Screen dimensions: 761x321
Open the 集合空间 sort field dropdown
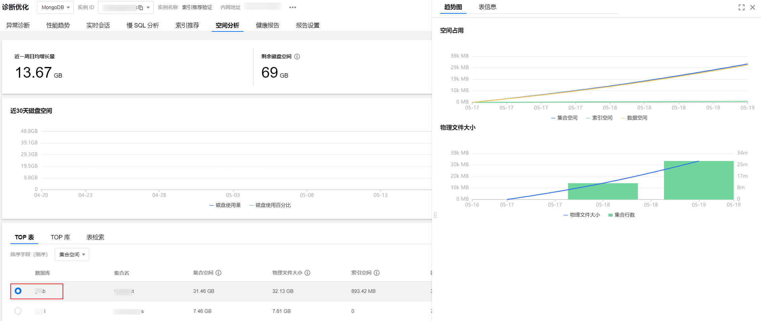click(x=72, y=254)
